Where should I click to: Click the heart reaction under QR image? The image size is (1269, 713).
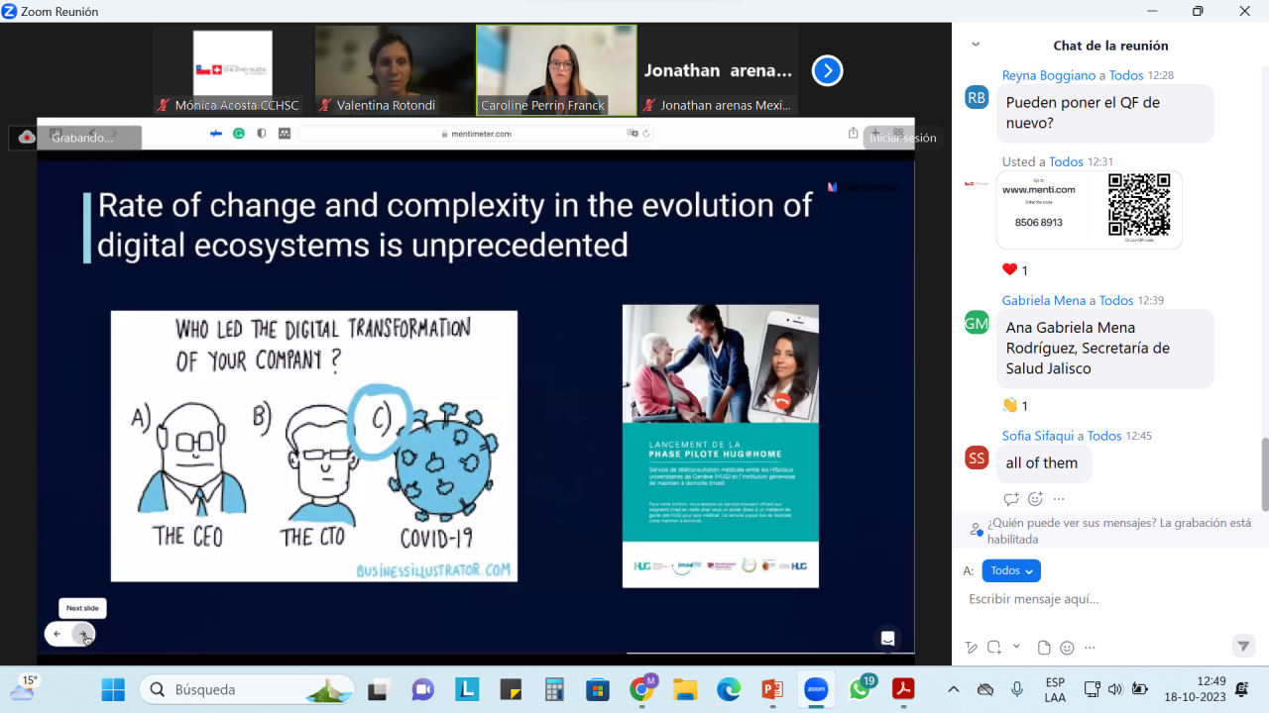pos(1015,270)
